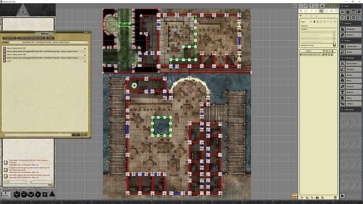The image size is (363, 204).
Task: Toggle visibility icon on Classic Seedy Tavern layer
Action: (323, 55)
